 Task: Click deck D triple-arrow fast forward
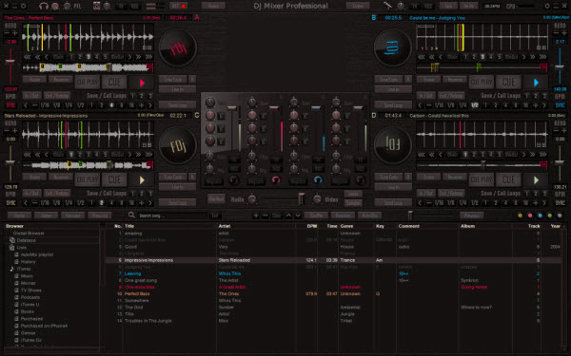coord(543,155)
